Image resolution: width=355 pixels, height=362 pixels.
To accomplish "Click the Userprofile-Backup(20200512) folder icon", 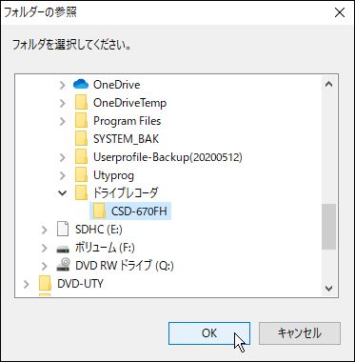I will click(x=81, y=157).
